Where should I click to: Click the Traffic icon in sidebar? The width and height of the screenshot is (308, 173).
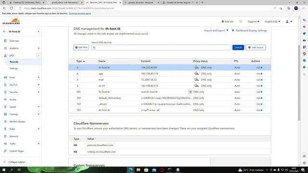coord(5,144)
